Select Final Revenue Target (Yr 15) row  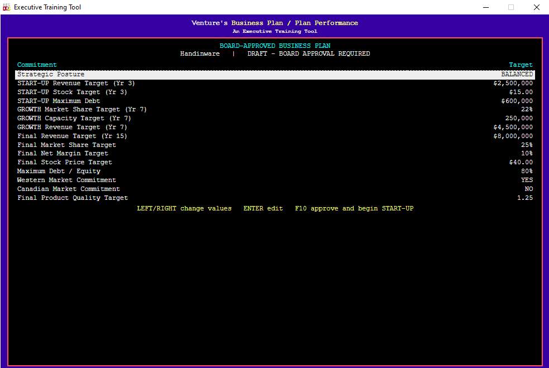pyautogui.click(x=275, y=136)
